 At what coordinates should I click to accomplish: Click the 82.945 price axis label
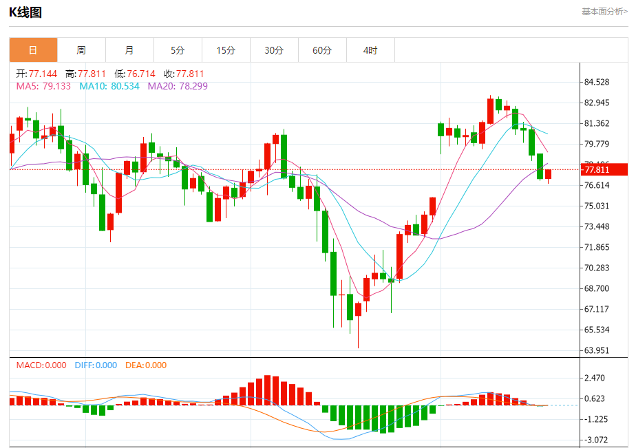(597, 103)
